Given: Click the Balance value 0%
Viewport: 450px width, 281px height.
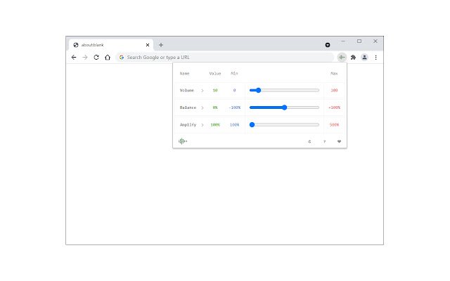Looking at the screenshot, I should [215, 107].
